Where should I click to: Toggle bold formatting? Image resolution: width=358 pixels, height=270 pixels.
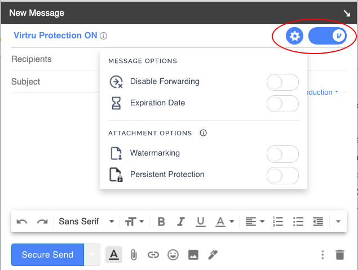161,222
